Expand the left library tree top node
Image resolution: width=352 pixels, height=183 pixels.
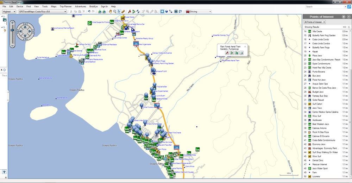coord(2,17)
